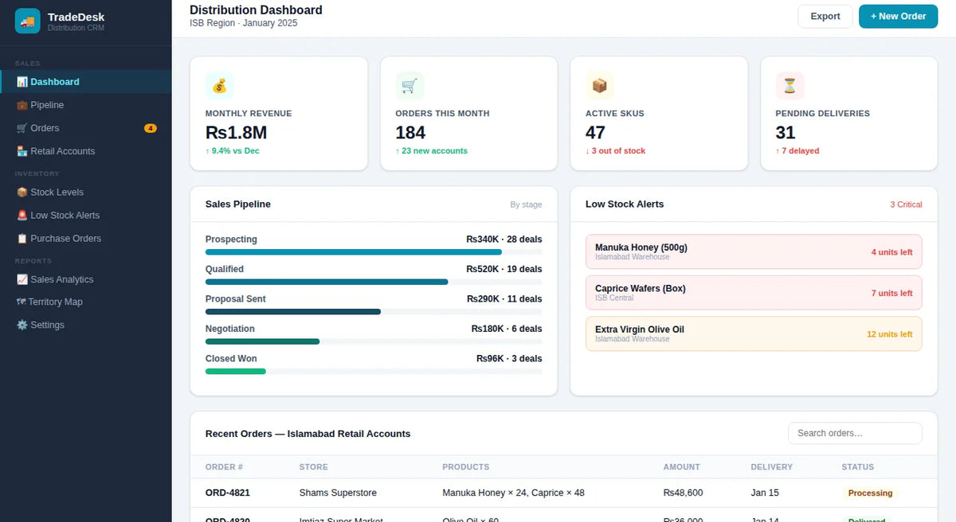
Task: Open Retail Accounts in the sidebar
Action: point(86,151)
